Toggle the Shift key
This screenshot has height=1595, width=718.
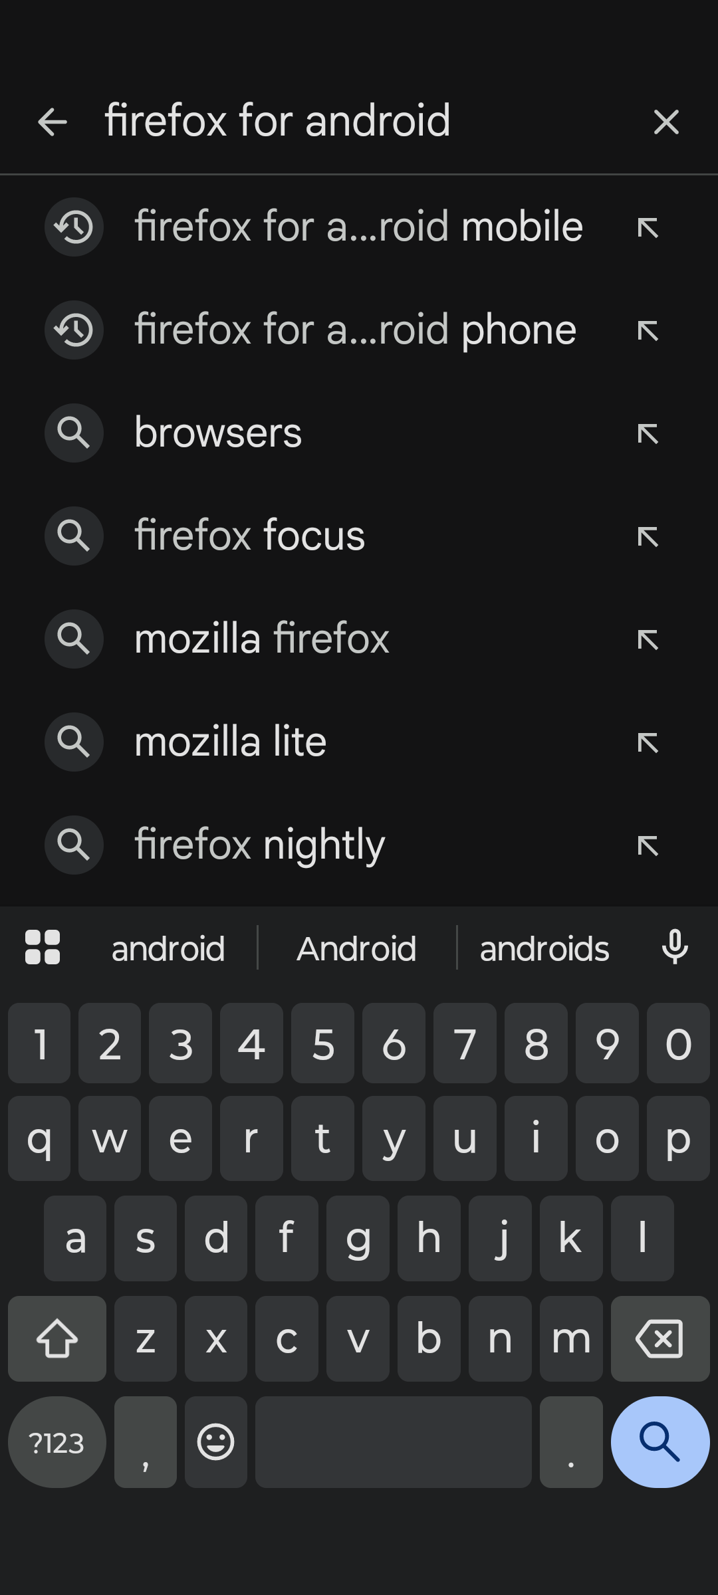57,1338
